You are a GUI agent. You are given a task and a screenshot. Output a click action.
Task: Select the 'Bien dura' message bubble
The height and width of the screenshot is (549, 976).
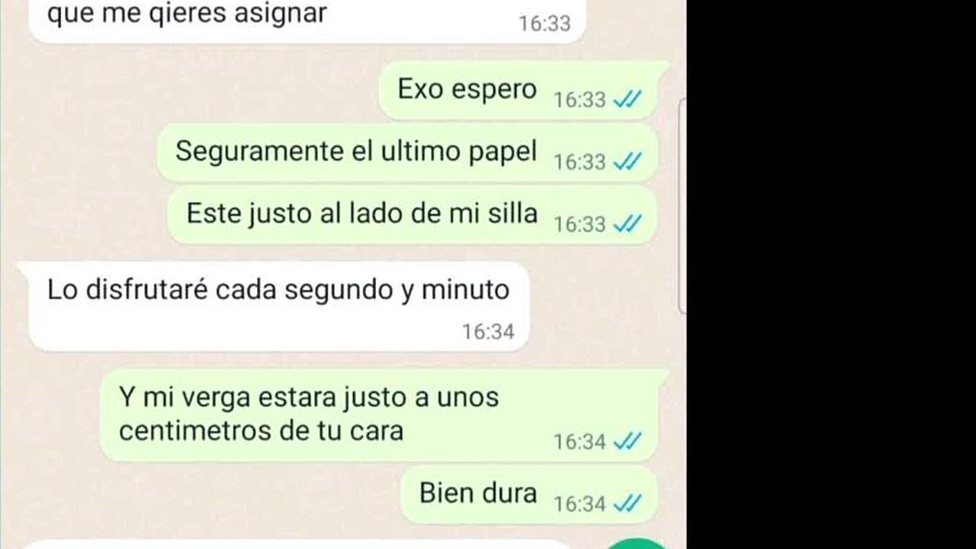click(529, 496)
